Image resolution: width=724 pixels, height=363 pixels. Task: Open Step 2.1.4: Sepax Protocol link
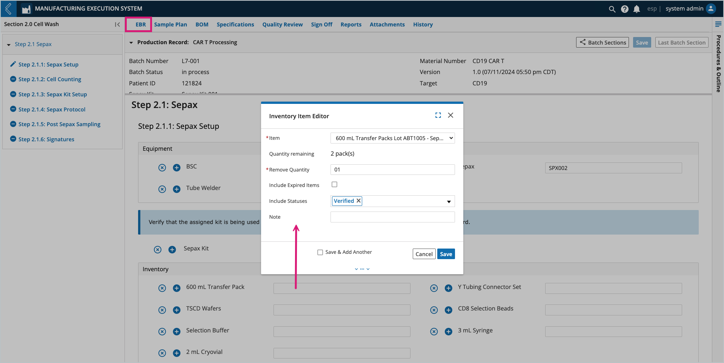pos(52,110)
